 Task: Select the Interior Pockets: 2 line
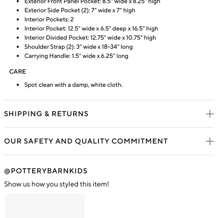pyautogui.click(x=49, y=20)
